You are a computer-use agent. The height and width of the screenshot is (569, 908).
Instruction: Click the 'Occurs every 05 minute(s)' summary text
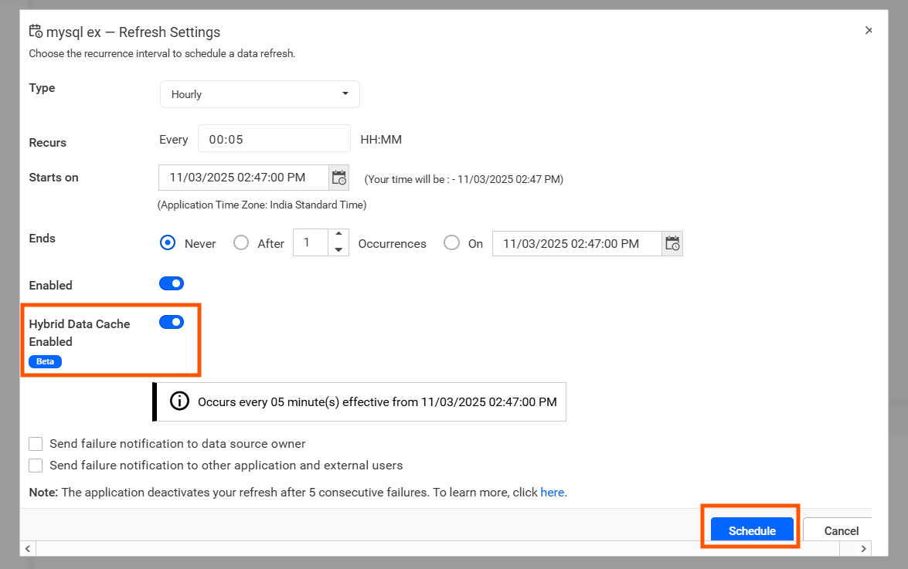[x=377, y=402]
